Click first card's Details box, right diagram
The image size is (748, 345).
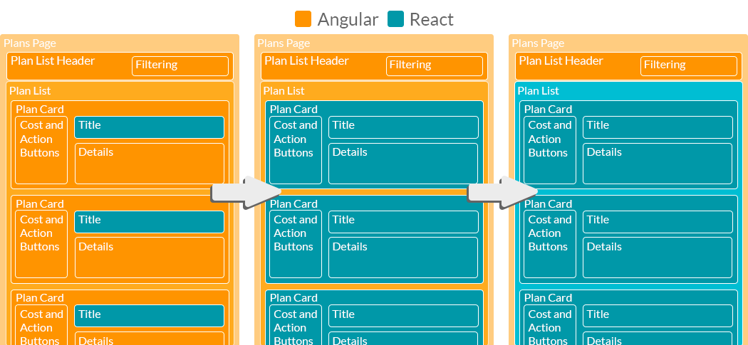click(658, 164)
